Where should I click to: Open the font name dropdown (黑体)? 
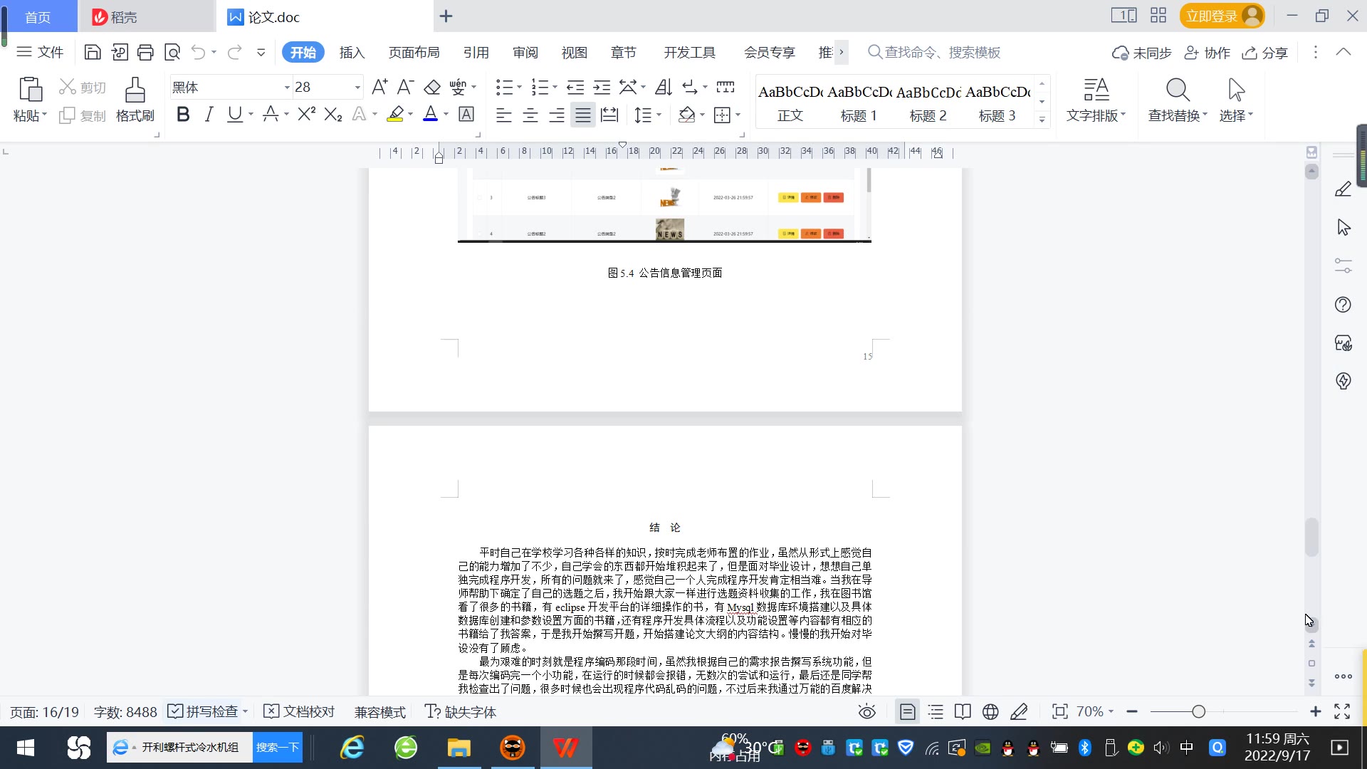287,88
